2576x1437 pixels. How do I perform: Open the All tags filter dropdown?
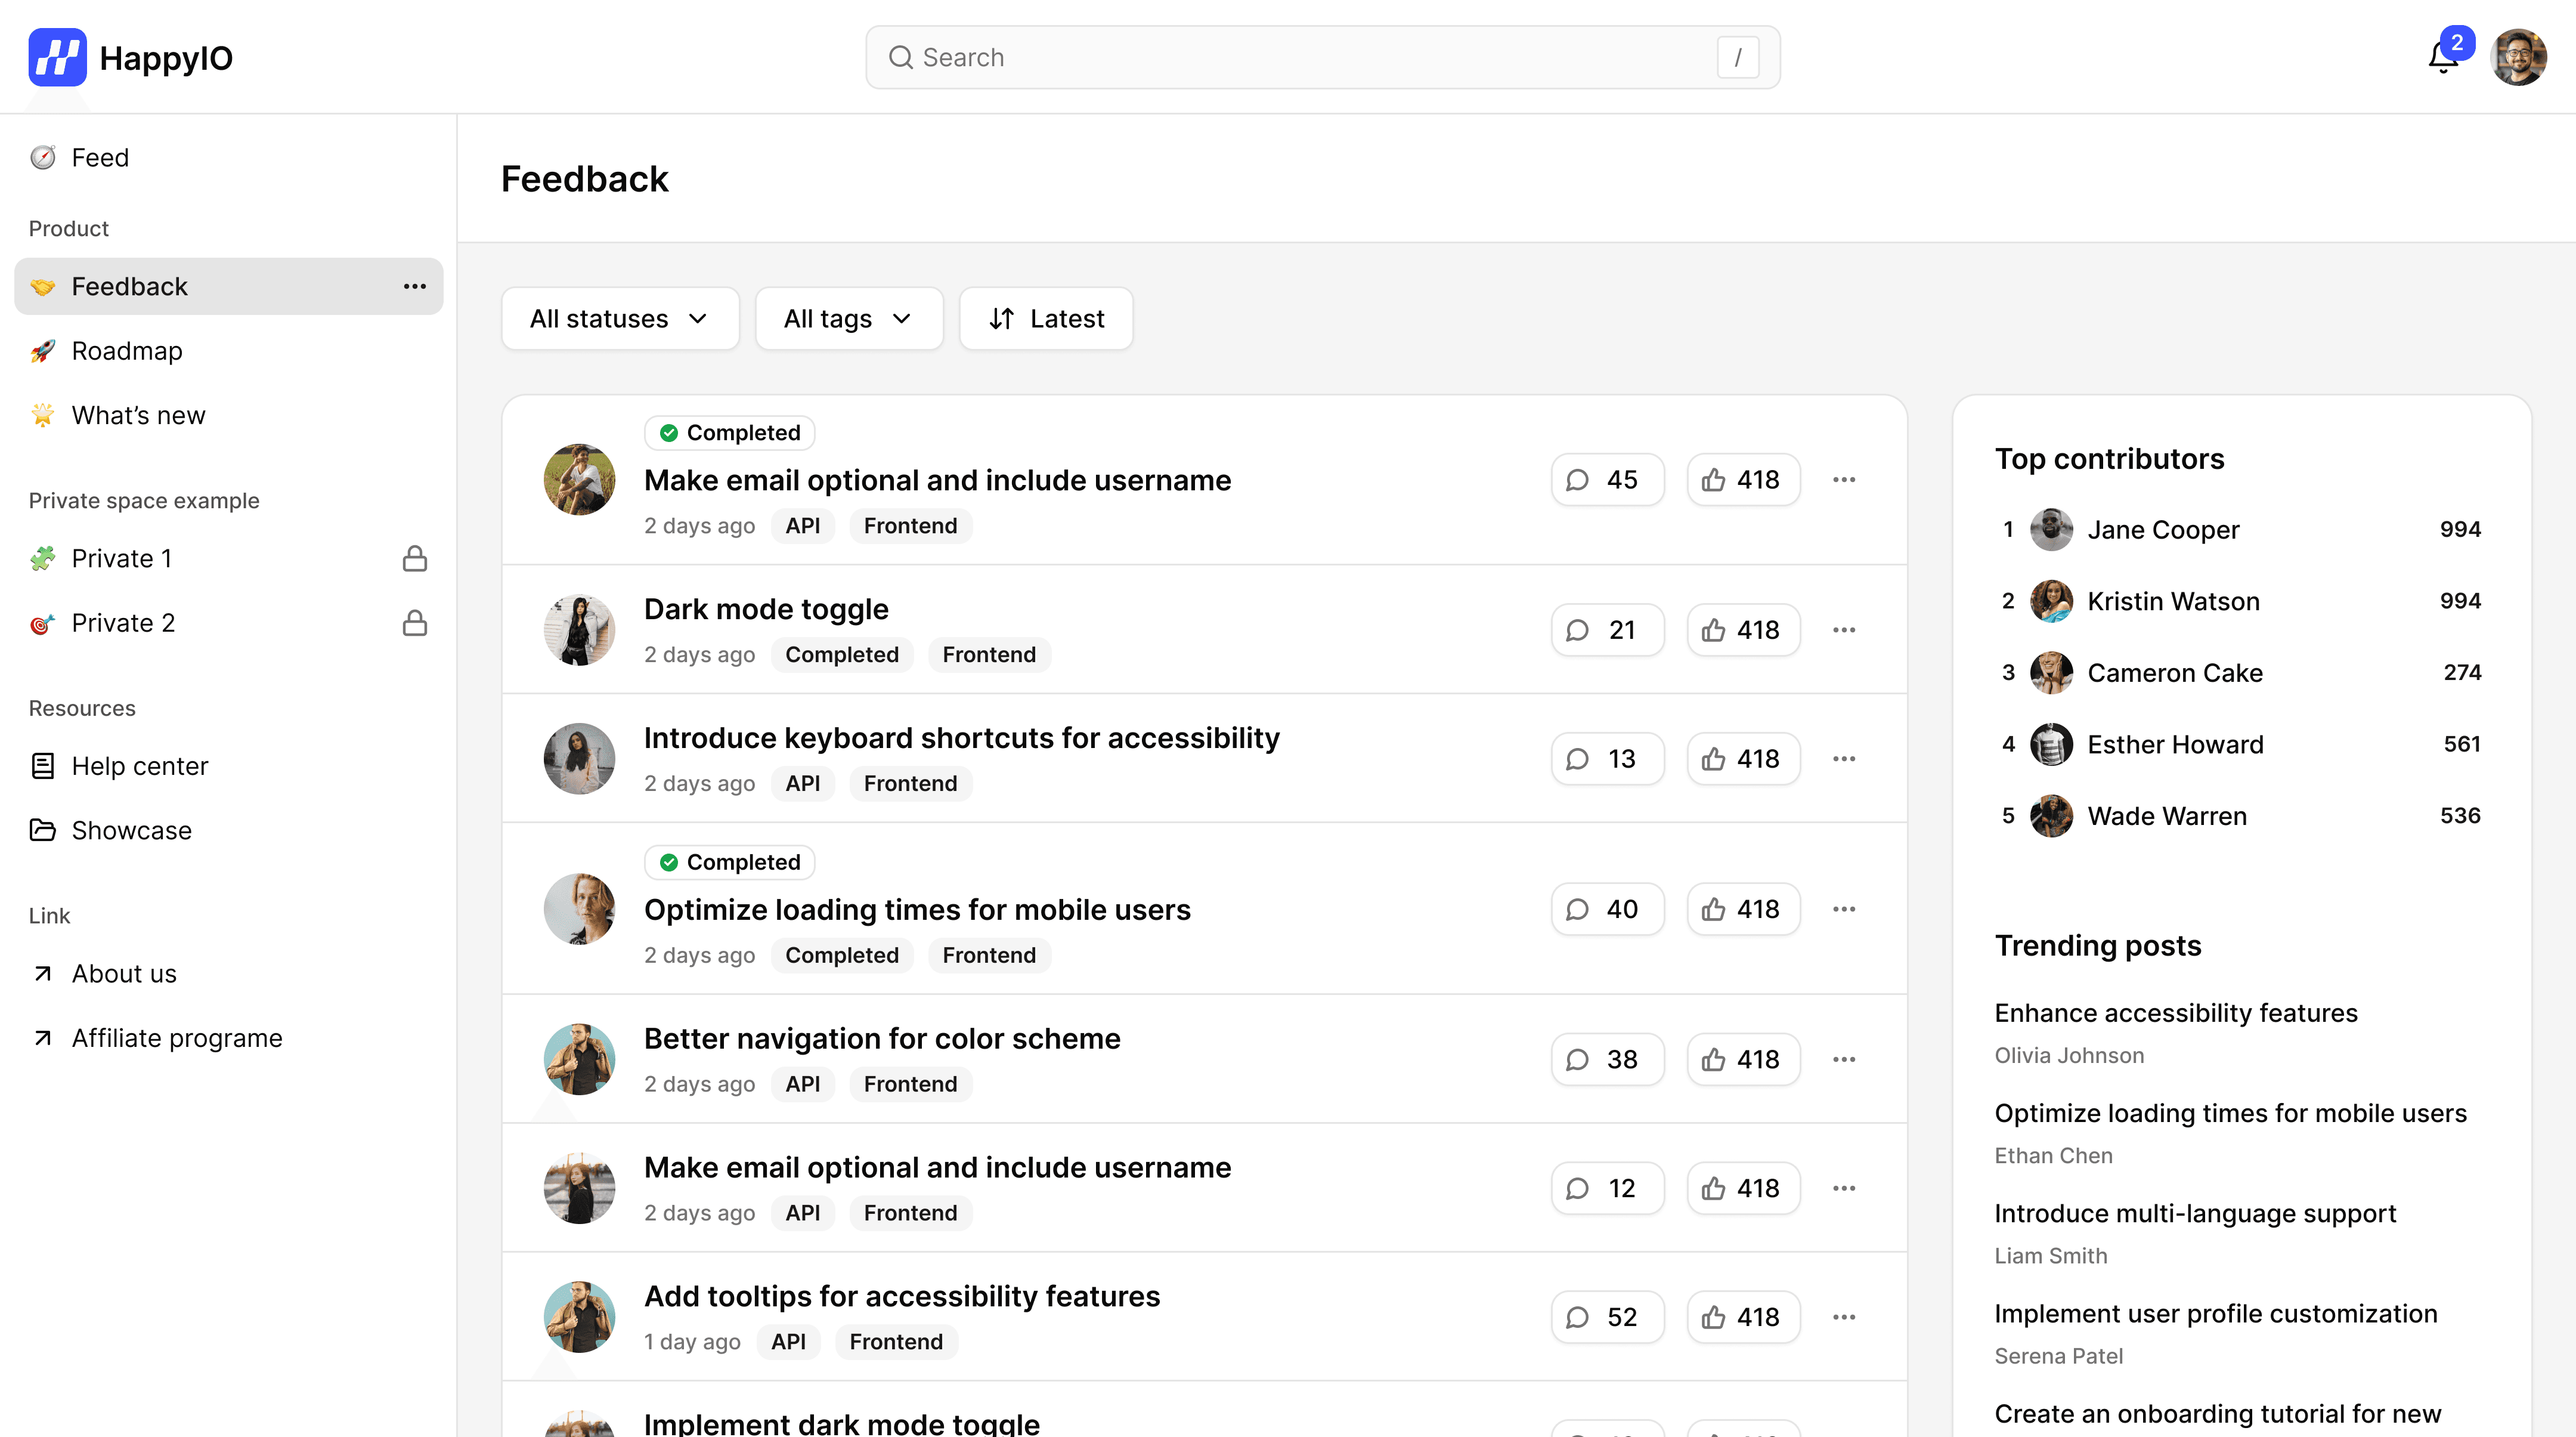pos(848,318)
